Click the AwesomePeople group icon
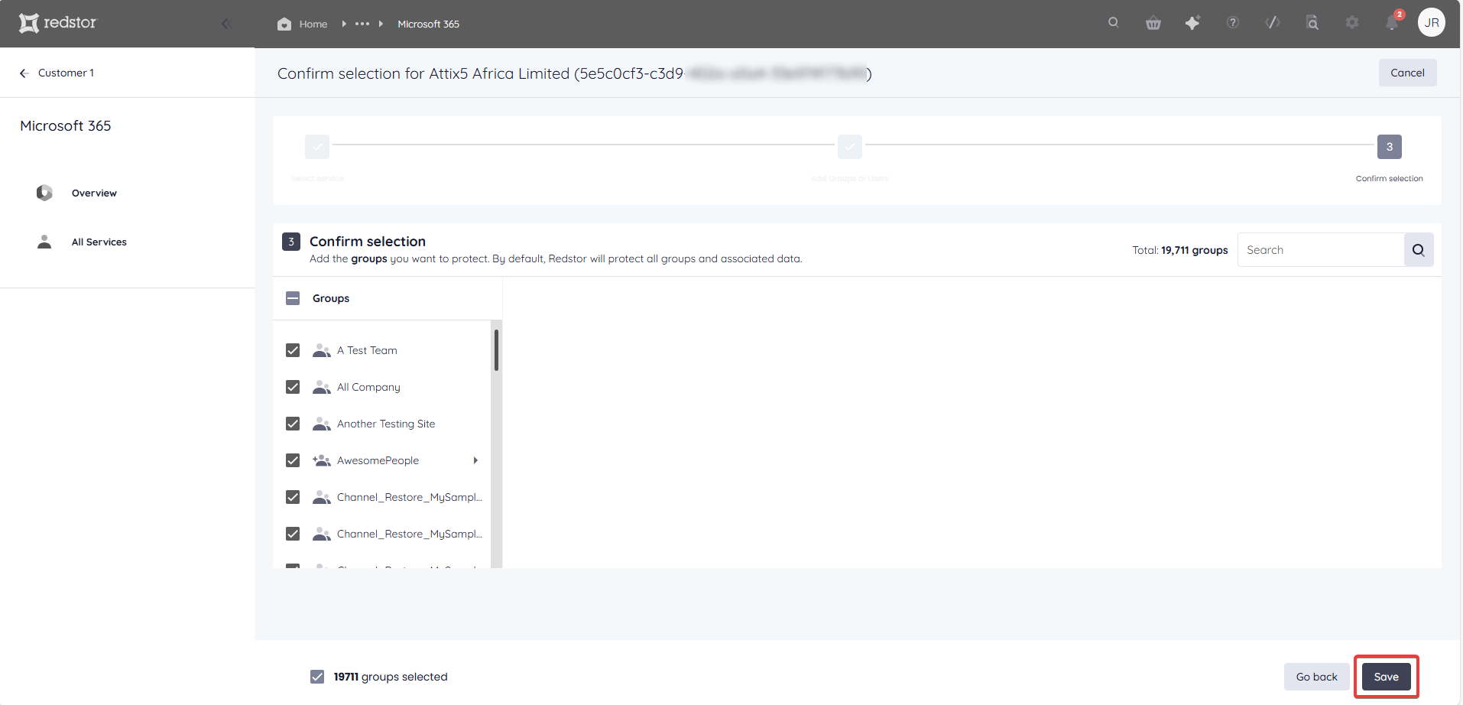The width and height of the screenshot is (1463, 705). tap(322, 460)
